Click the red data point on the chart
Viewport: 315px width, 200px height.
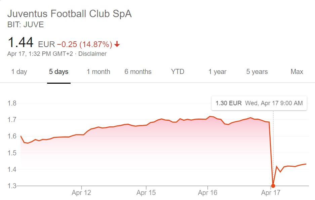point(273,186)
